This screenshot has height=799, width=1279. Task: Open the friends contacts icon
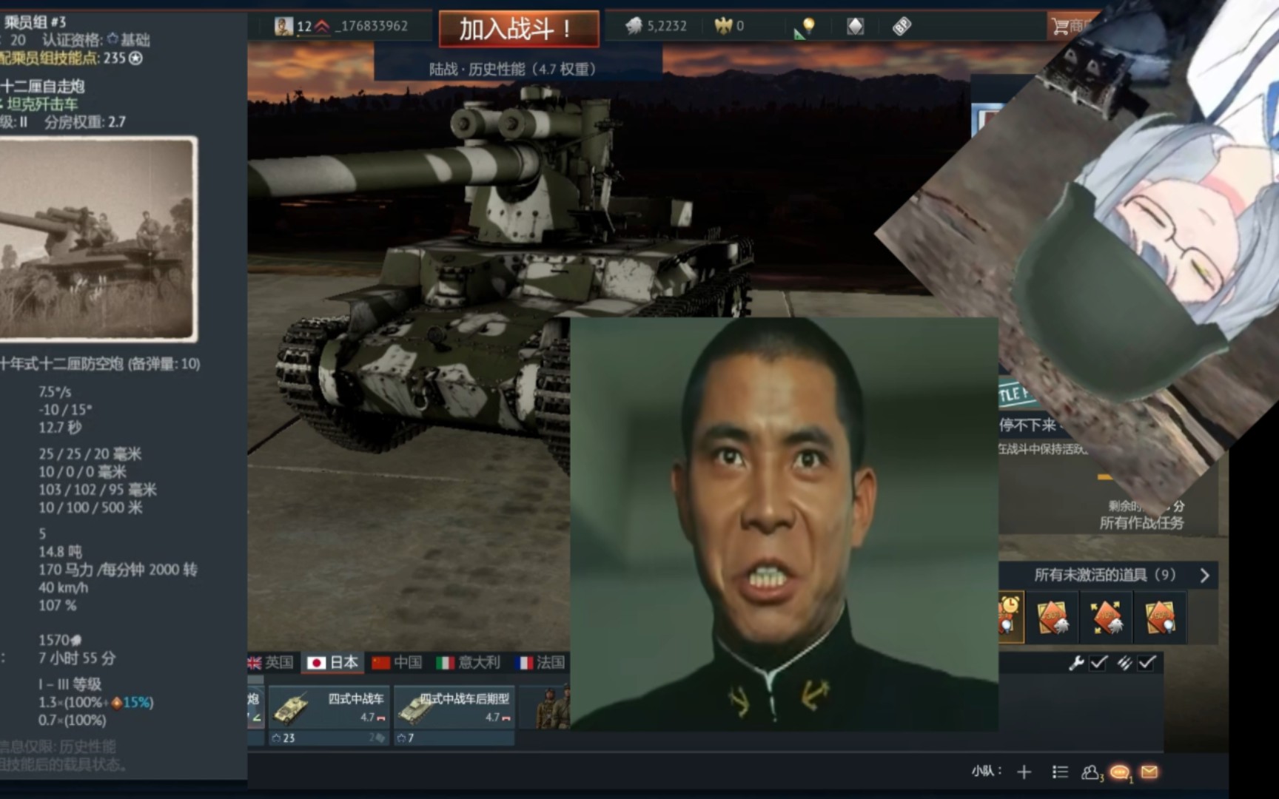(x=1091, y=772)
